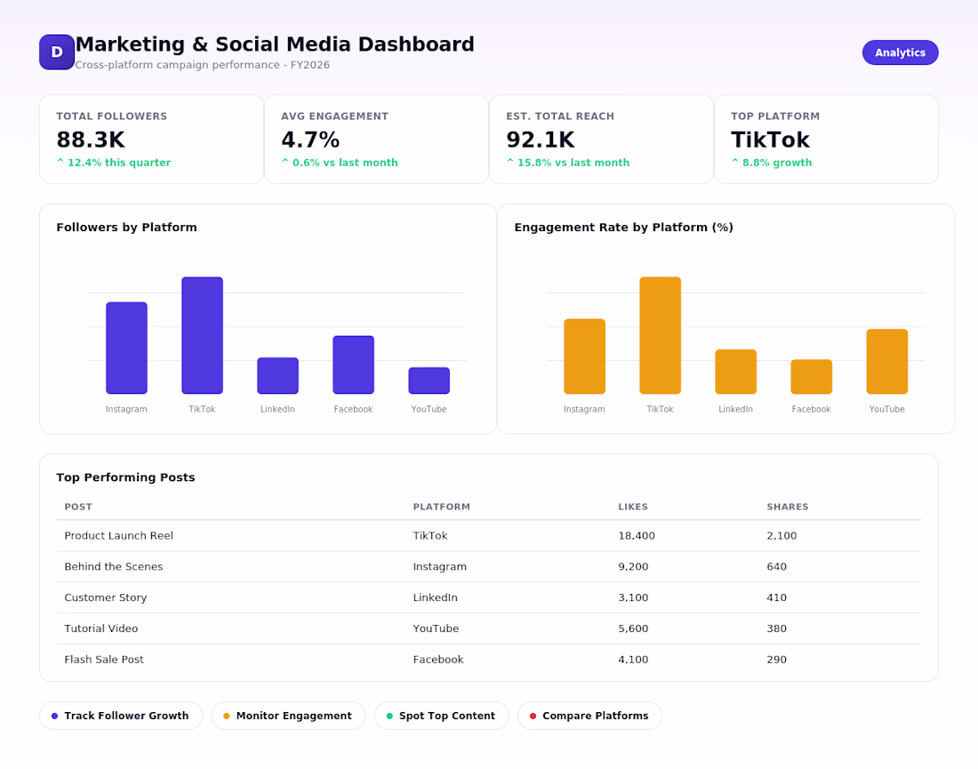The height and width of the screenshot is (769, 978).
Task: Select the Behind the Scenes post
Action: [x=114, y=566]
